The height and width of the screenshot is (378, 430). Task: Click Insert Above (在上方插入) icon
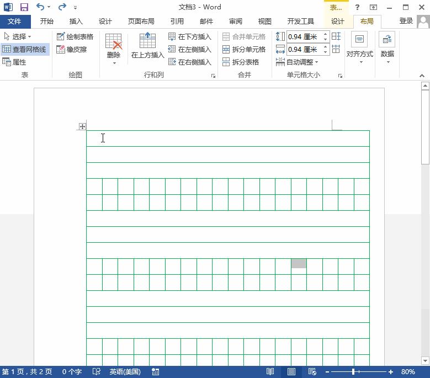(x=147, y=45)
